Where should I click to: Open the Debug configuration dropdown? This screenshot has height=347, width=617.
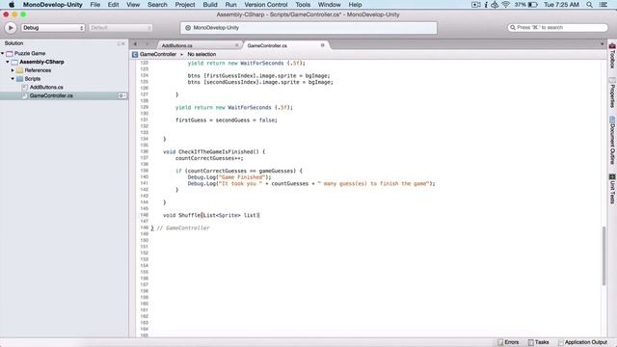53,28
